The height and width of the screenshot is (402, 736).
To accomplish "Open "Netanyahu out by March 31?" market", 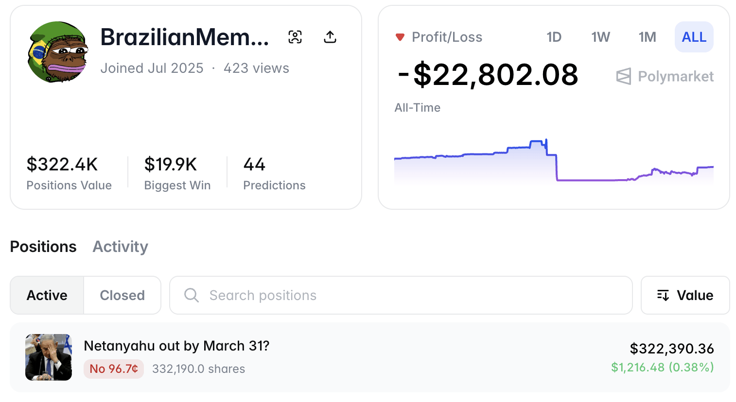I will coord(176,346).
